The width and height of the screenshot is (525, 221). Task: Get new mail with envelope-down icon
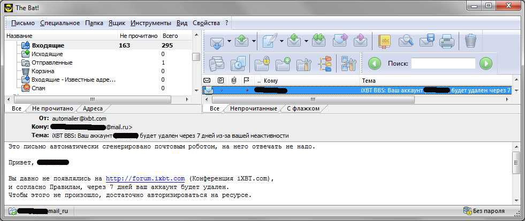pyautogui.click(x=217, y=42)
